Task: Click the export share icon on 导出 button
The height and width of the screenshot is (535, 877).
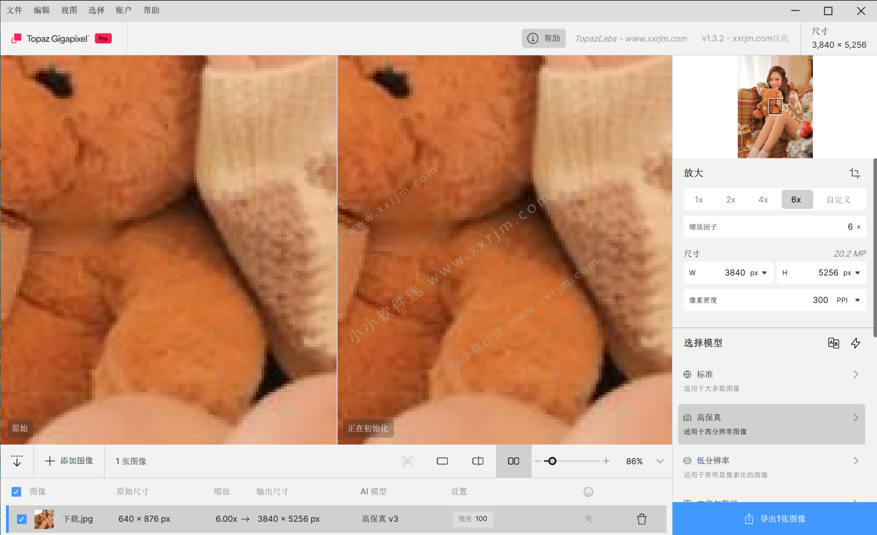Action: click(749, 519)
